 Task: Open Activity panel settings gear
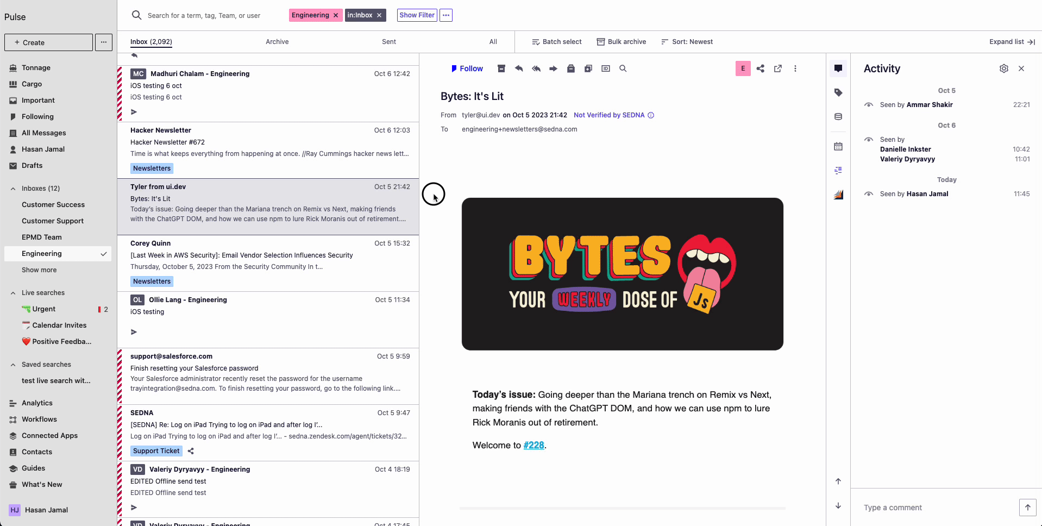[1004, 68]
